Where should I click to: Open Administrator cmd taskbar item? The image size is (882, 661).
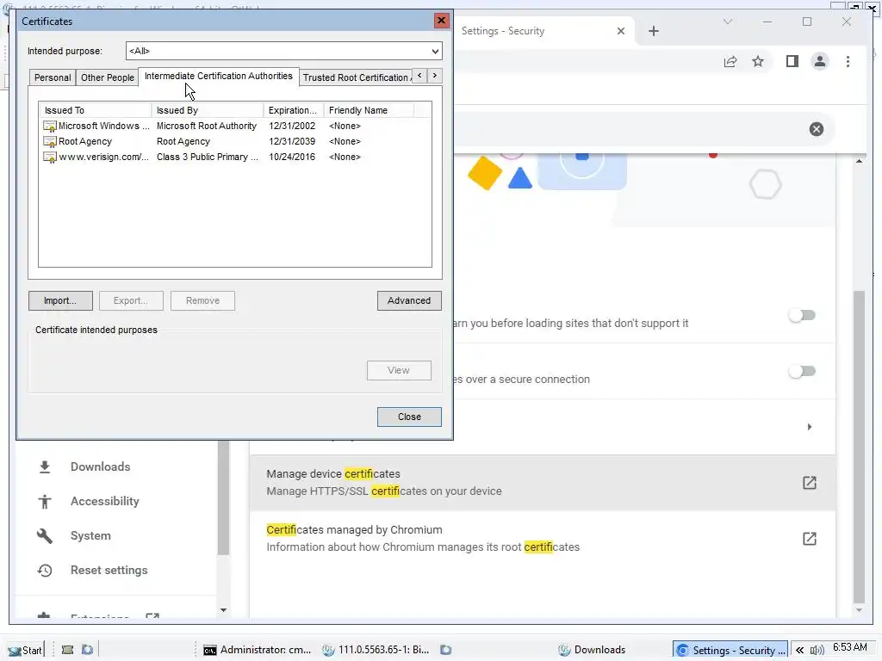click(x=257, y=650)
